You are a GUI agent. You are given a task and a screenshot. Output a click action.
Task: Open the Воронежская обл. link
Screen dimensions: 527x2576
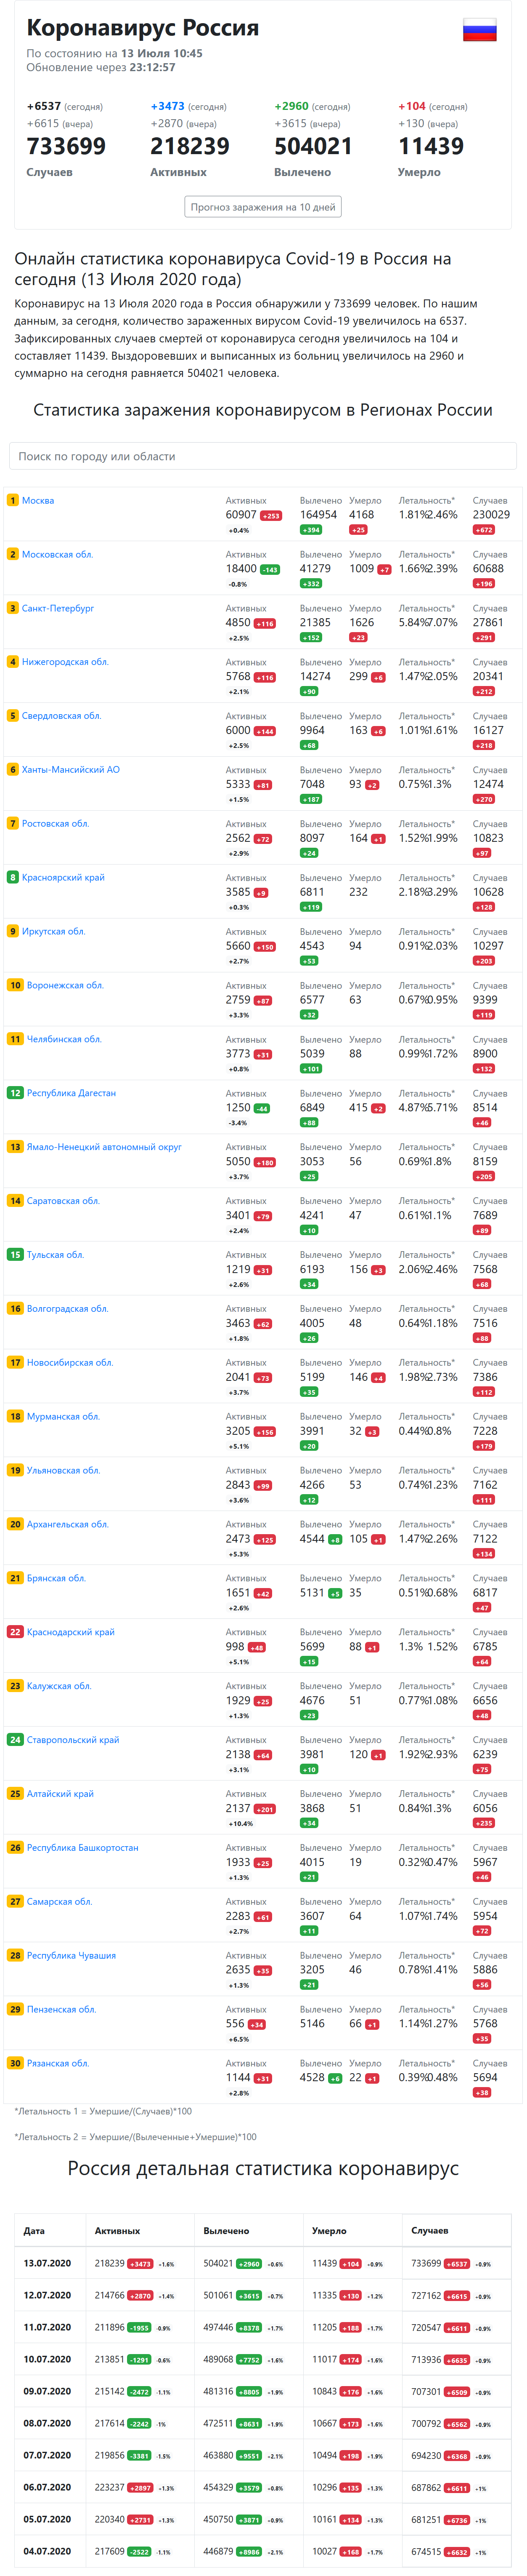pos(65,985)
